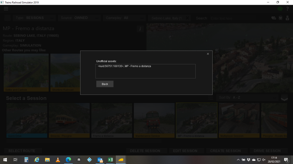The image size is (293, 164).
Task: Launch Internet Explorer from the taskbar
Action: click(37, 160)
